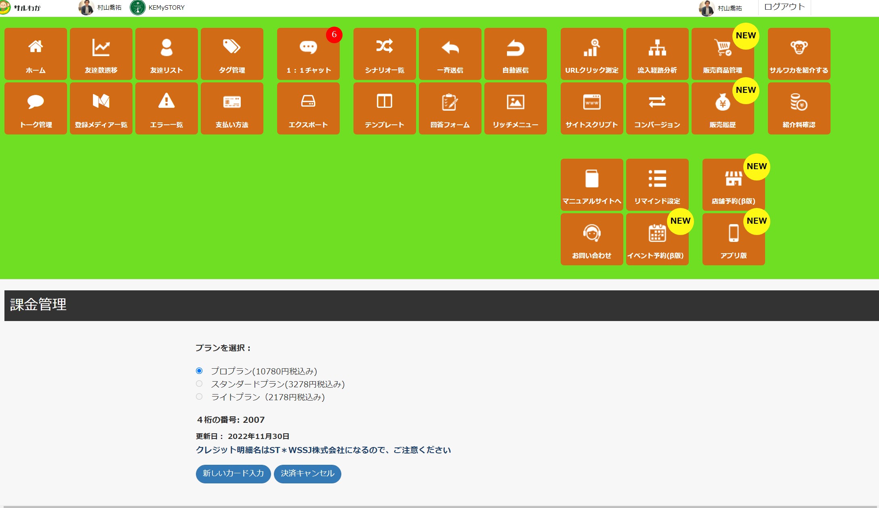Click the サルワカ logo at top left
This screenshot has width=879, height=508.
point(20,8)
